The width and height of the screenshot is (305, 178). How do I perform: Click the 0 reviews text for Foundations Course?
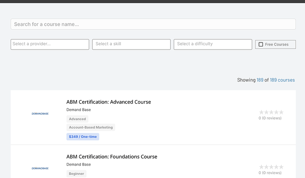coord(270,173)
